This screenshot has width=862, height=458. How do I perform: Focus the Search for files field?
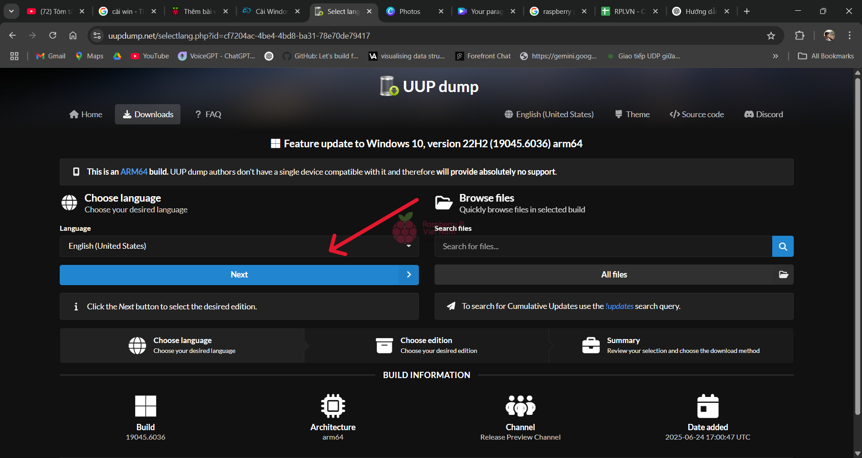[603, 247]
